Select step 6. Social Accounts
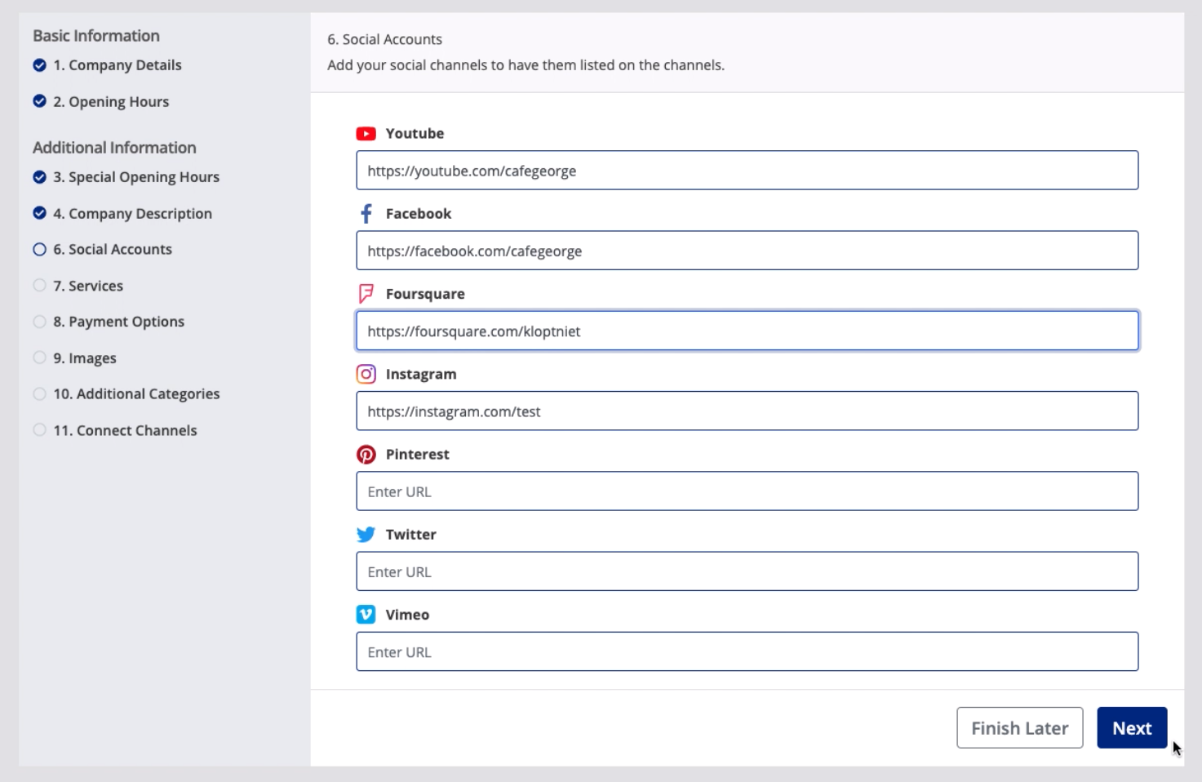The height and width of the screenshot is (782, 1202). tap(113, 250)
